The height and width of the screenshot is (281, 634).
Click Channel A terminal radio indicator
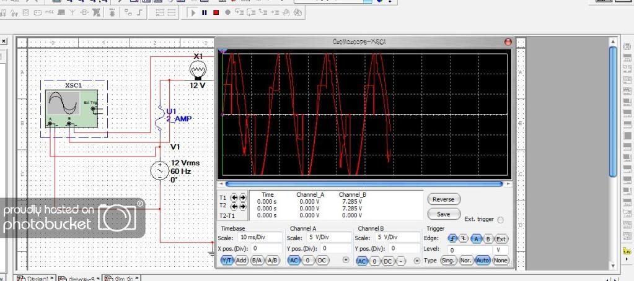pyautogui.click(x=346, y=260)
